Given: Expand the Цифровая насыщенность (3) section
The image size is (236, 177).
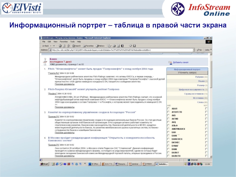Looking at the screenshot, I should [193, 90].
